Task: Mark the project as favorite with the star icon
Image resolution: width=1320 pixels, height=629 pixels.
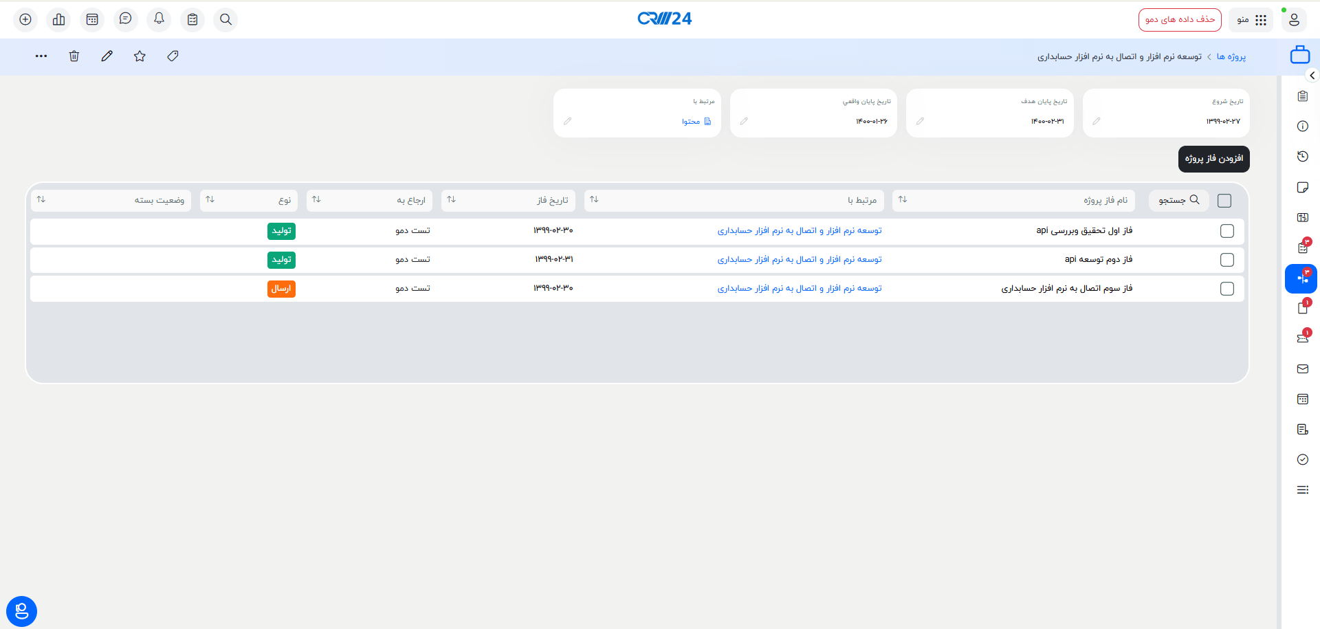Action: (140, 56)
